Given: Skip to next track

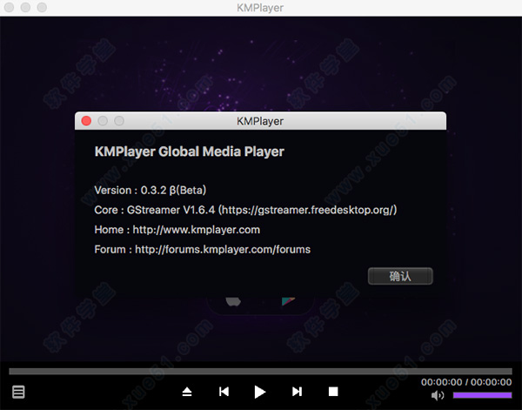Looking at the screenshot, I should 297,392.
